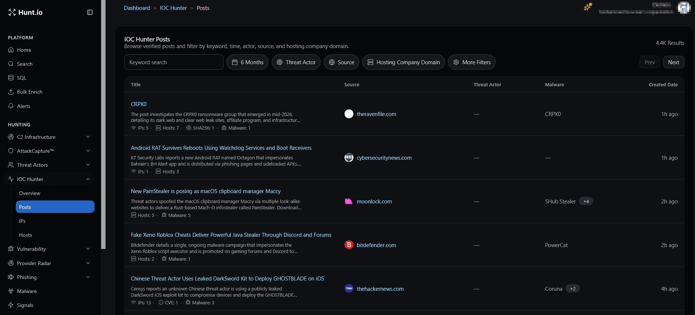The width and height of the screenshot is (695, 315).
Task: Show more malware via +2 badge
Action: [573, 289]
